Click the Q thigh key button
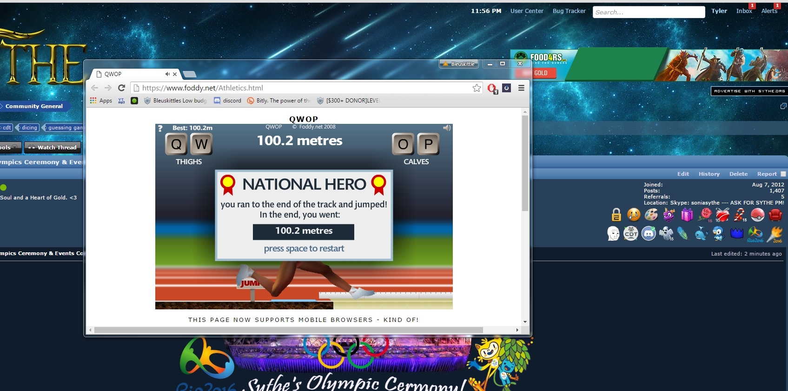This screenshot has width=788, height=391. pos(176,144)
